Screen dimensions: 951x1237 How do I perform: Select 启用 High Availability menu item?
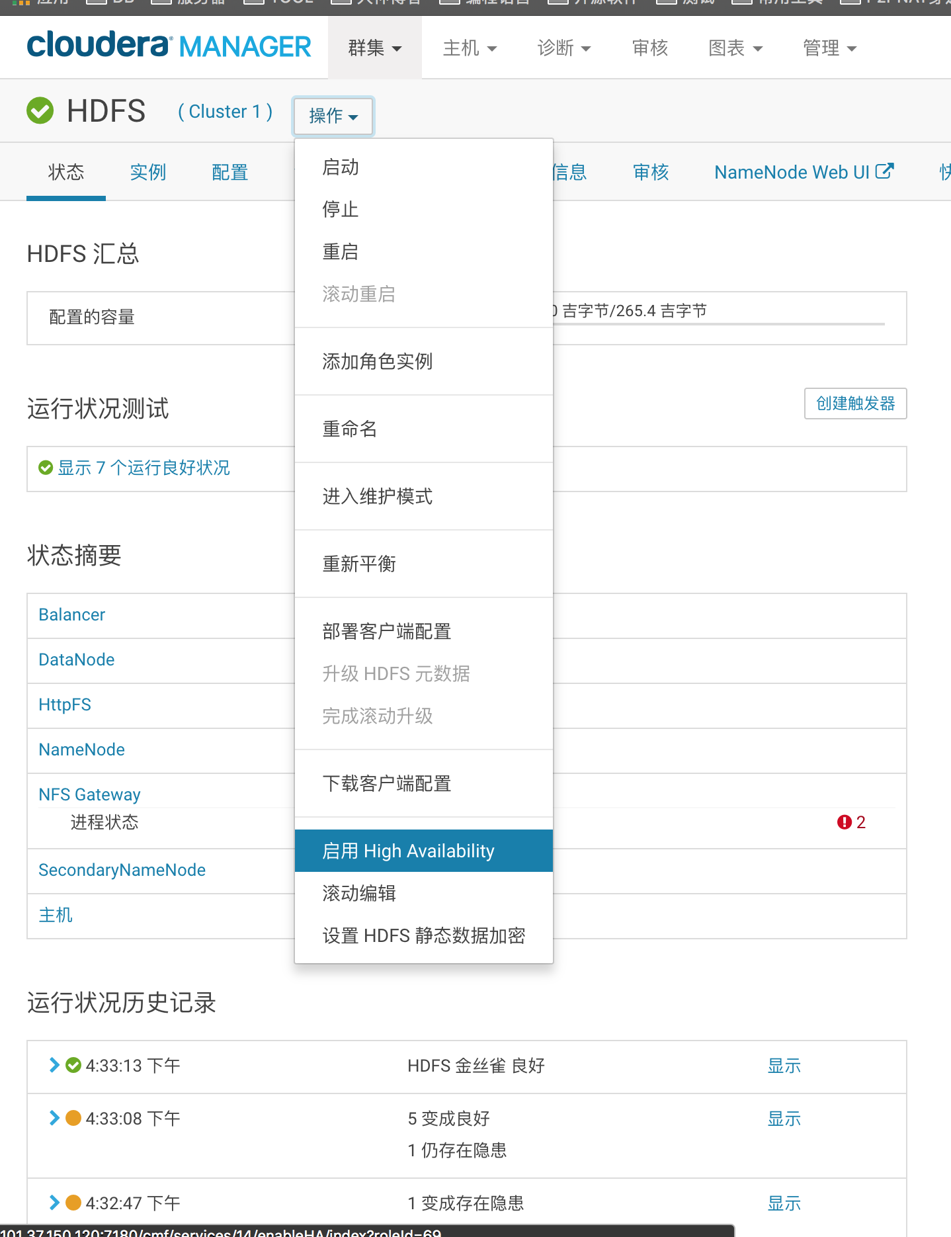(424, 851)
